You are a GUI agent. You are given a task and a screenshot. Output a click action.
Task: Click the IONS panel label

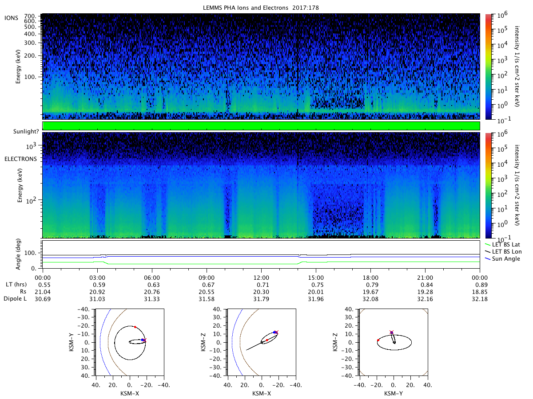tap(12, 17)
